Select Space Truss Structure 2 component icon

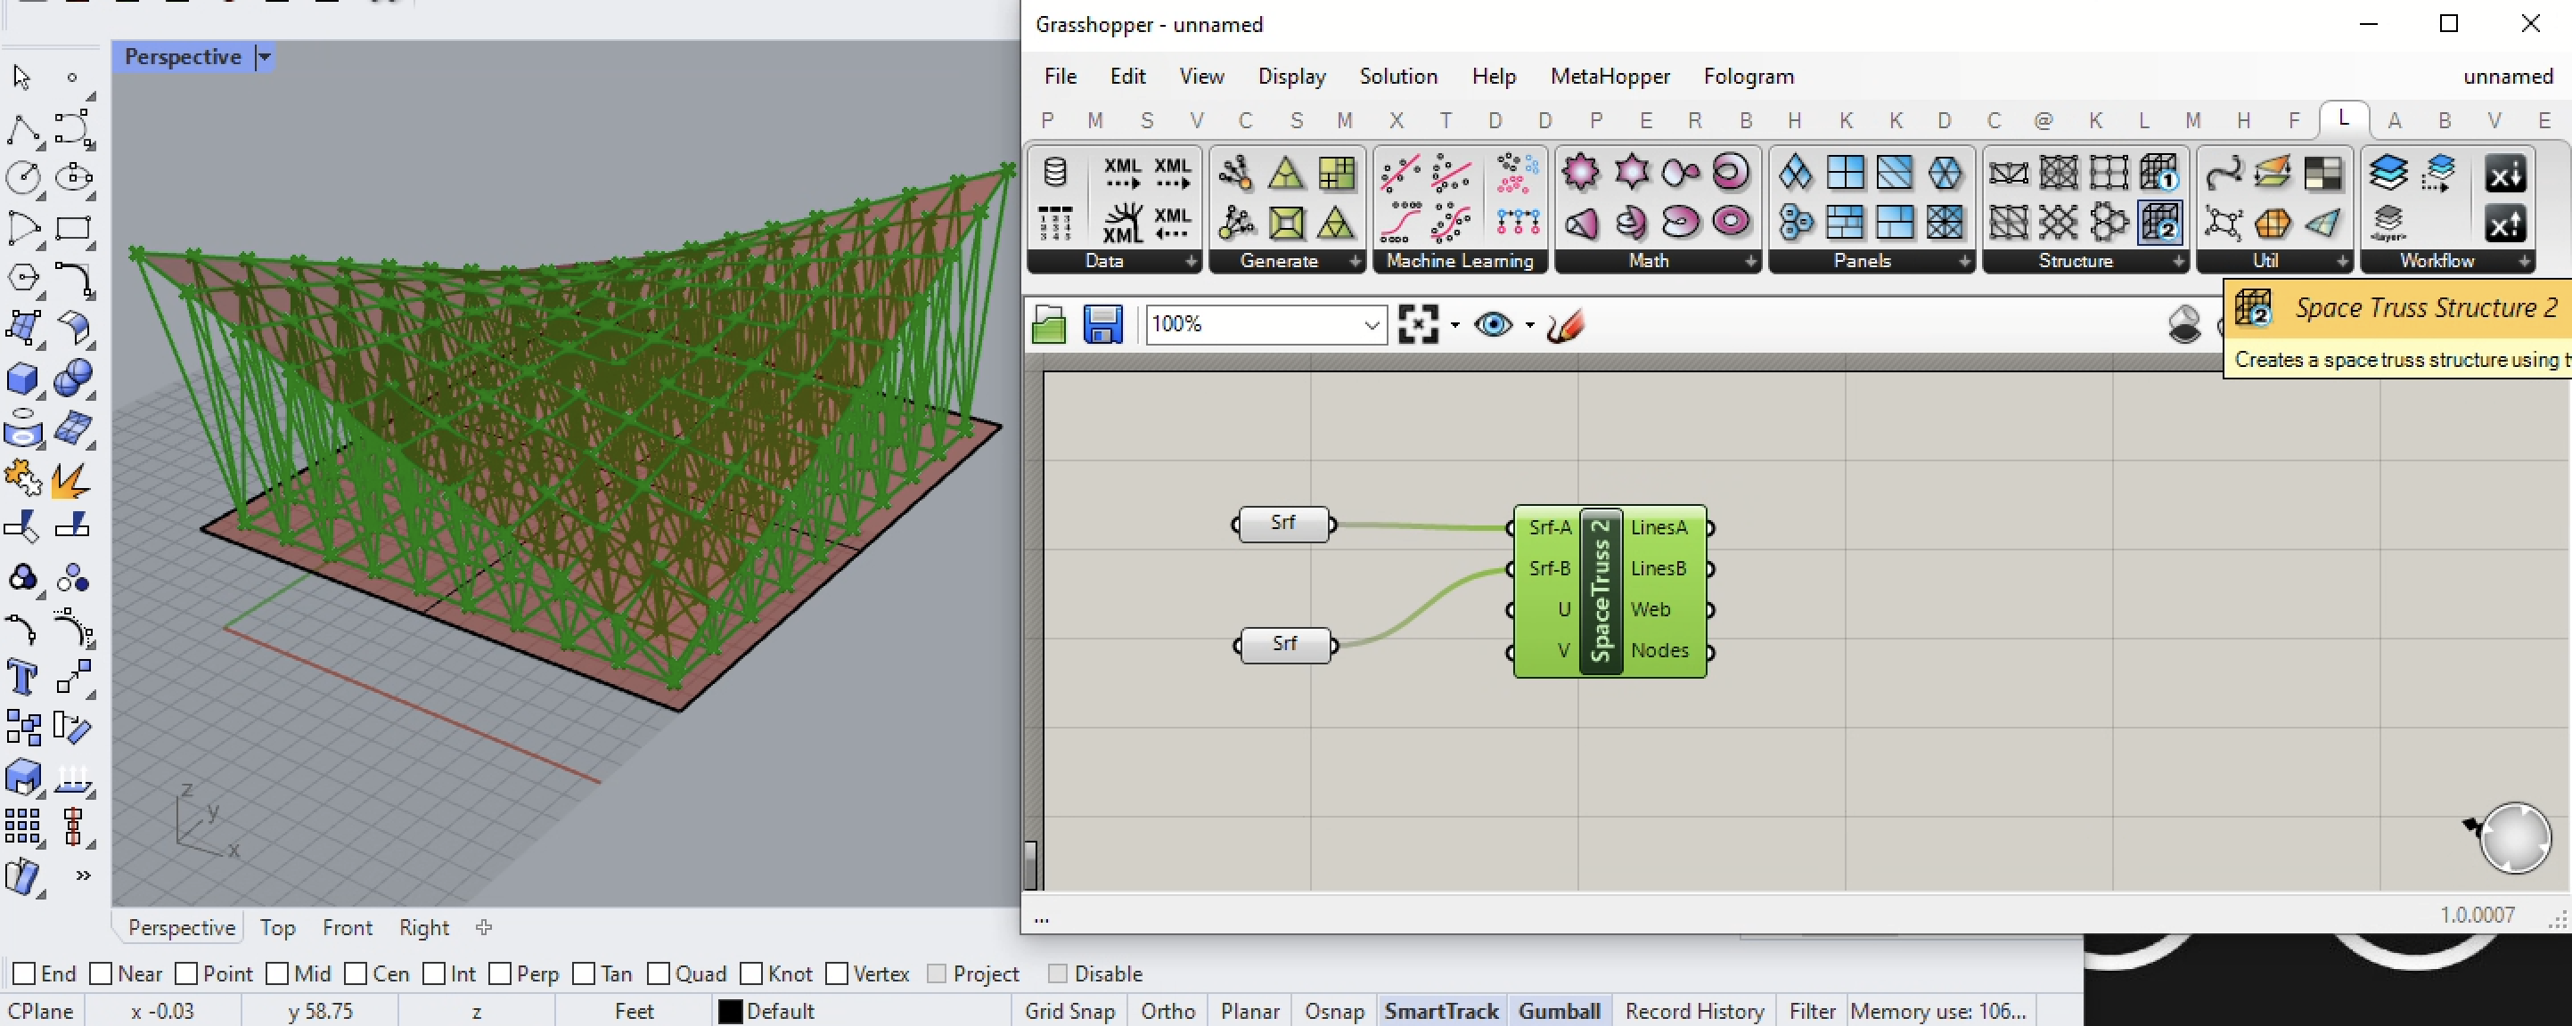coord(2159,222)
